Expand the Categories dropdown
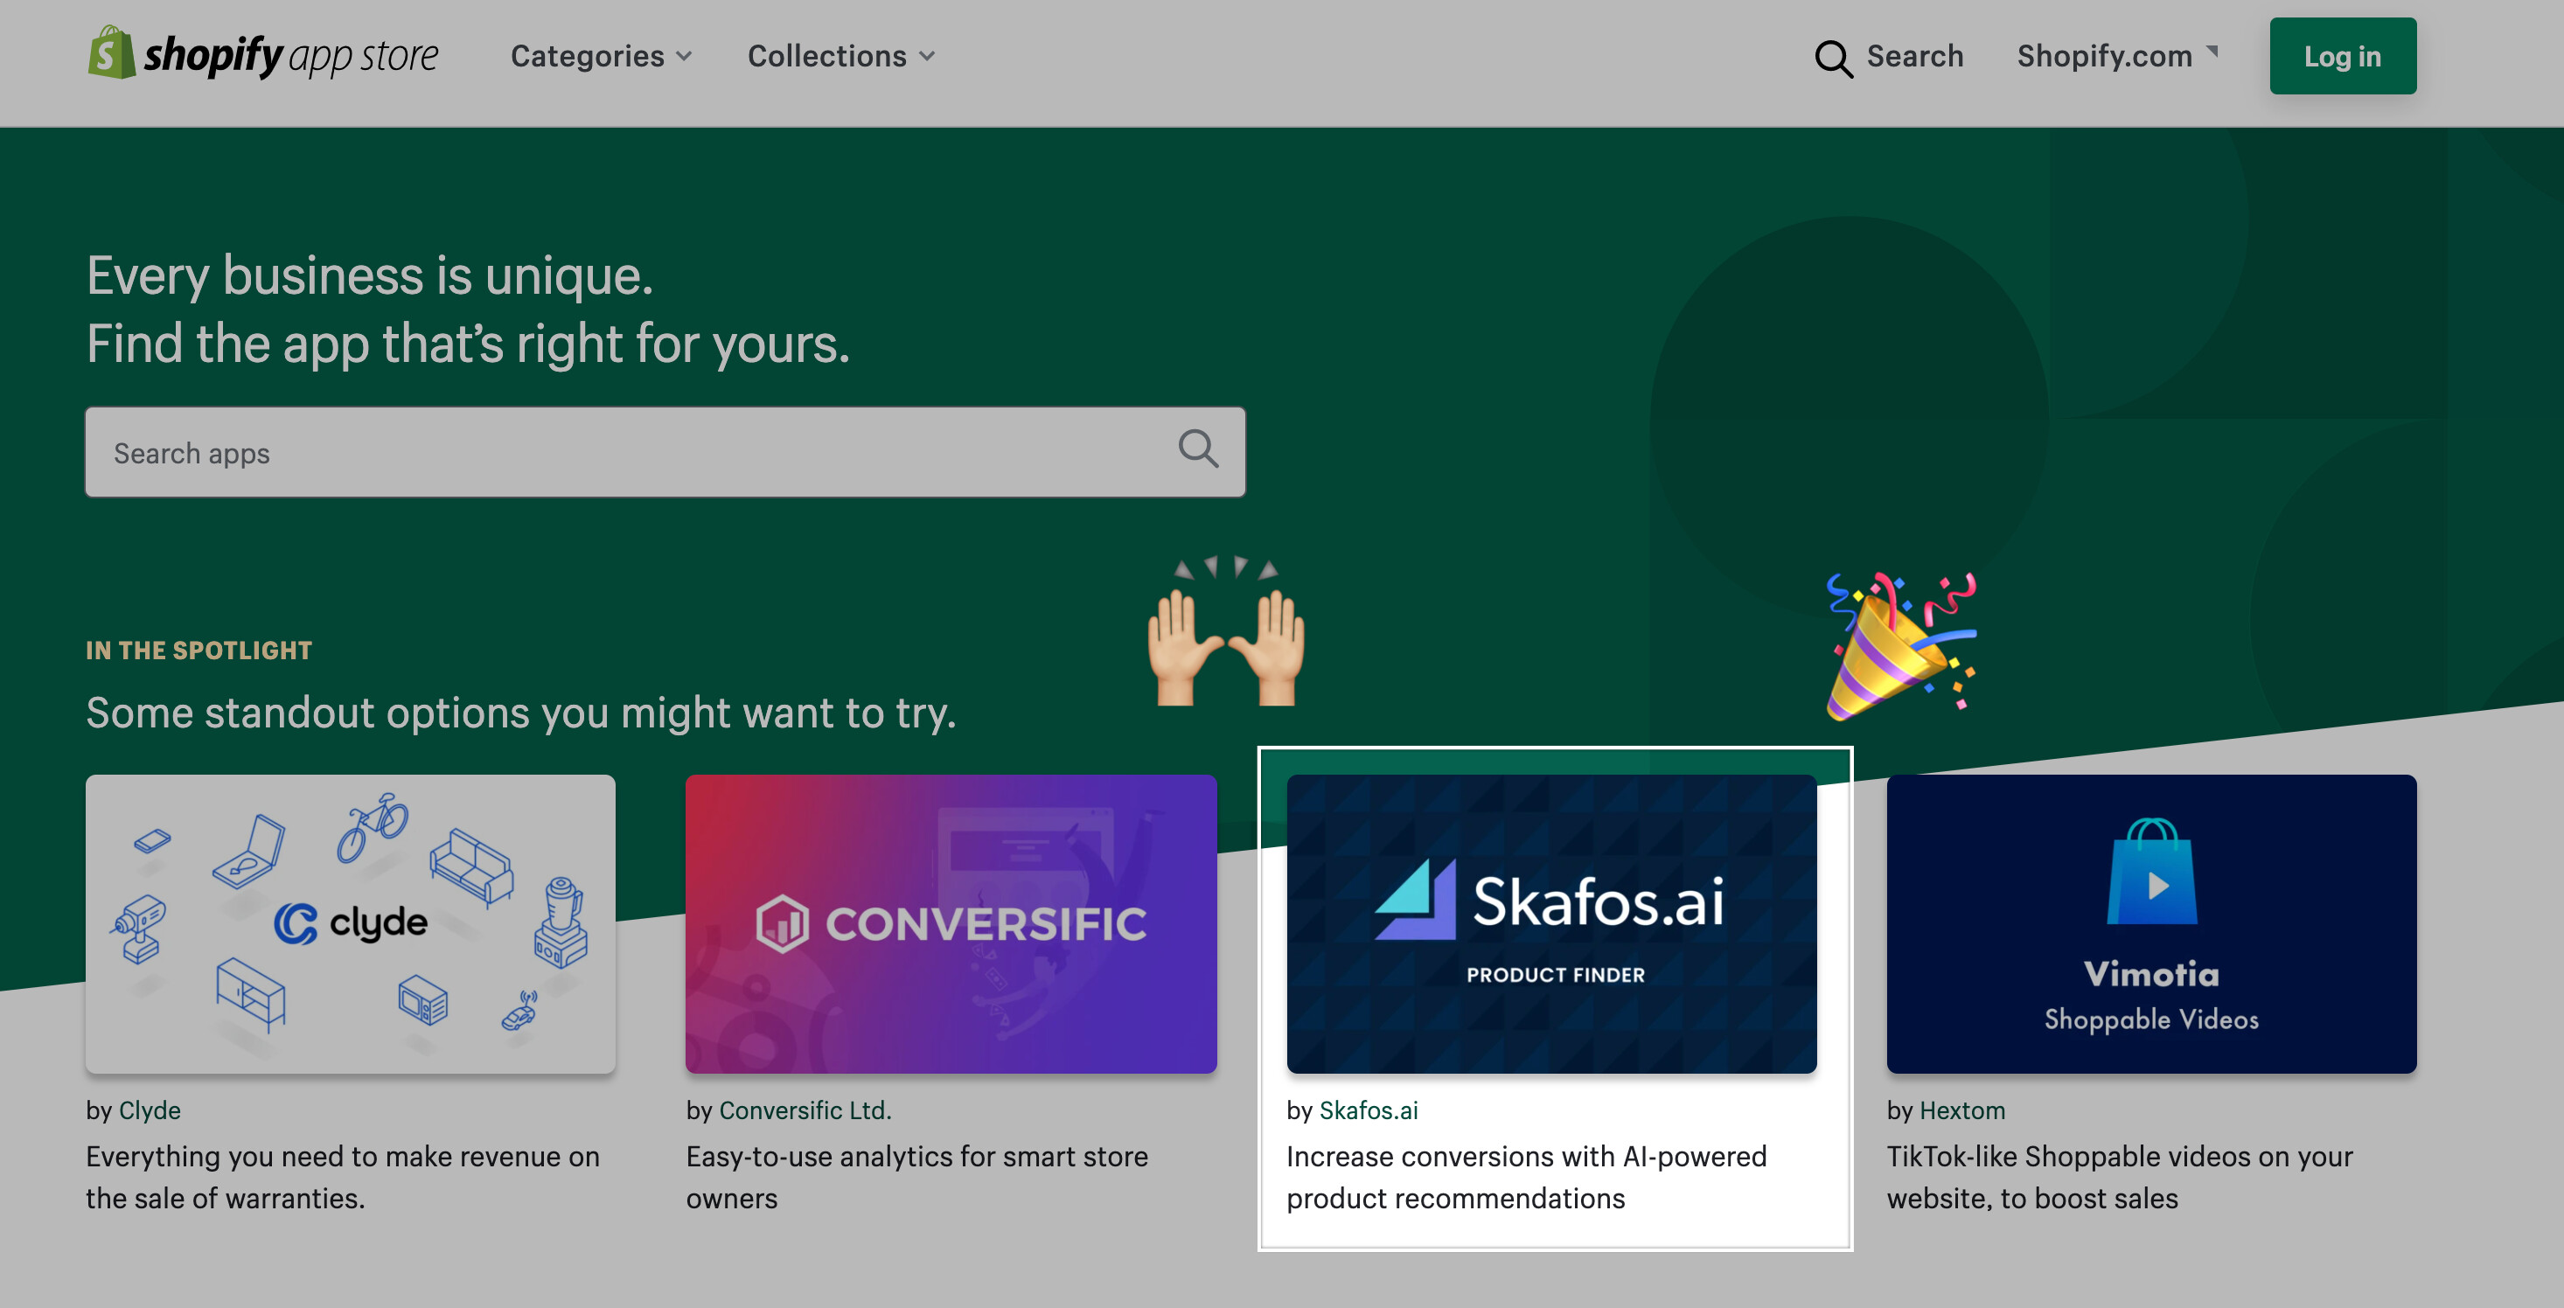This screenshot has width=2564, height=1308. (600, 57)
